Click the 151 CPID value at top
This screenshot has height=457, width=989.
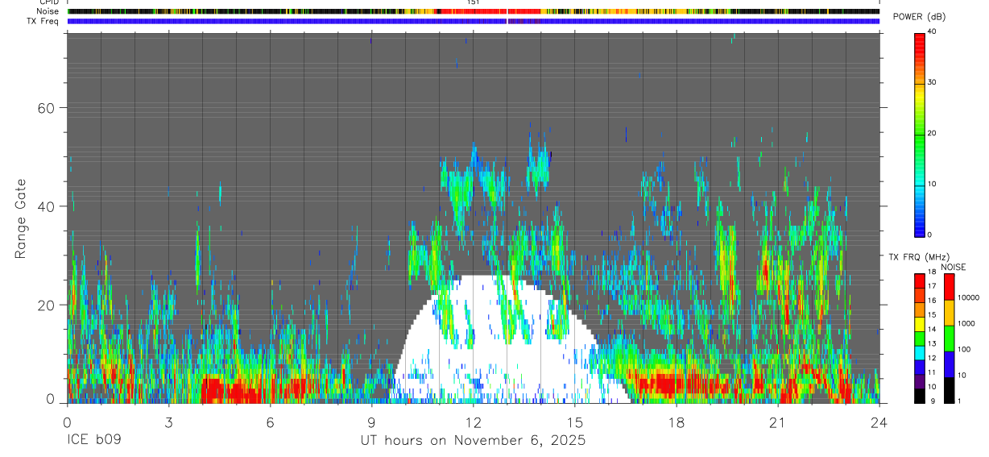point(474,2)
